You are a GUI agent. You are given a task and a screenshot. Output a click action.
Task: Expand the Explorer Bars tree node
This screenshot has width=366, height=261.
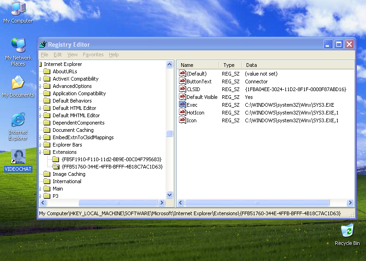pos(40,145)
